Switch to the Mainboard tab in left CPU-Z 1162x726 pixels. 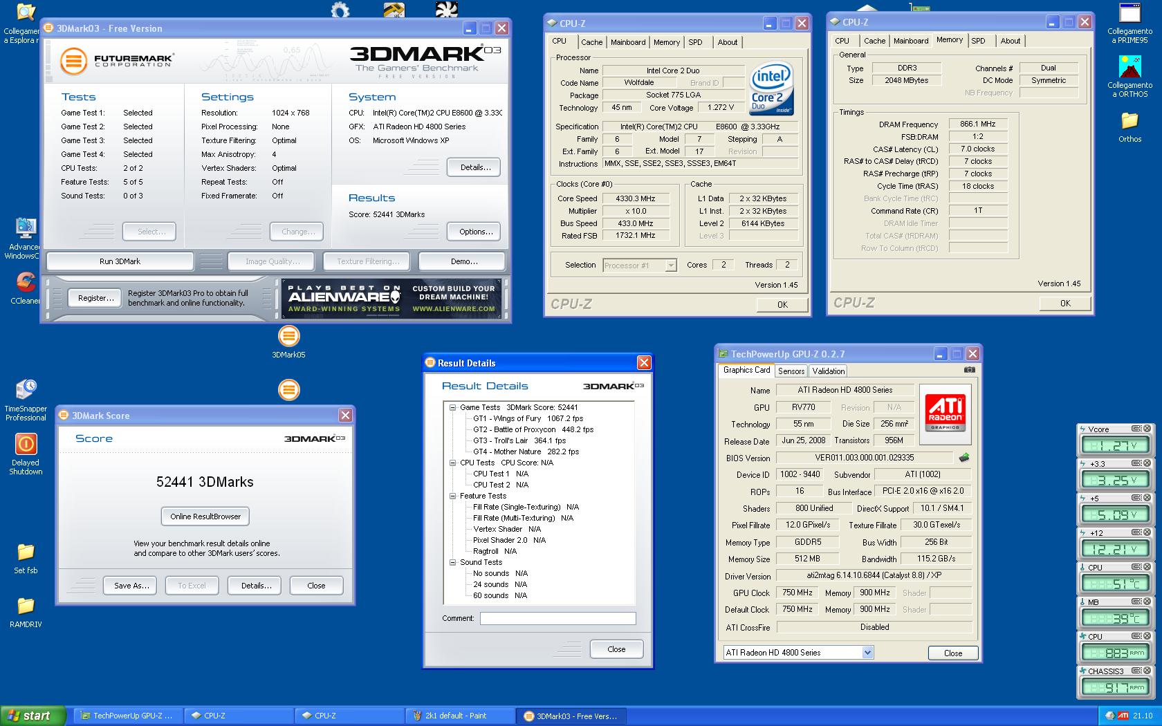[x=628, y=42]
